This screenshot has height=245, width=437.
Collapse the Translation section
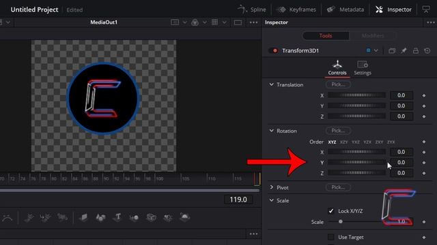click(272, 84)
